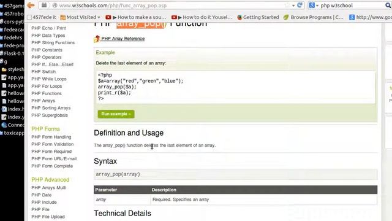The height and width of the screenshot is (221, 392).
Task: Select the toxicapp item in the left file panel
Action: tap(12, 133)
